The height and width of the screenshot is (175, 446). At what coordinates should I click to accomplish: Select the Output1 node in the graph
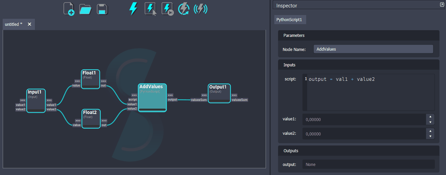(x=219, y=92)
